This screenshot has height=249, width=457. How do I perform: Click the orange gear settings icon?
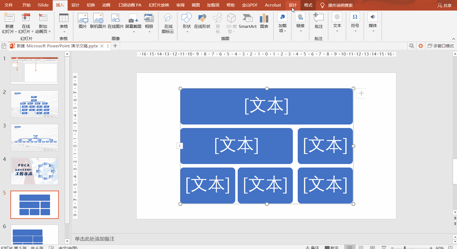(421, 46)
